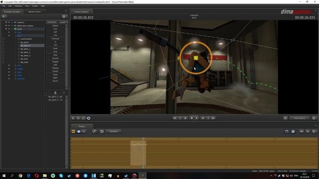Select the move manipulator tool
Screen dimensions: 319x179
(78, 118)
